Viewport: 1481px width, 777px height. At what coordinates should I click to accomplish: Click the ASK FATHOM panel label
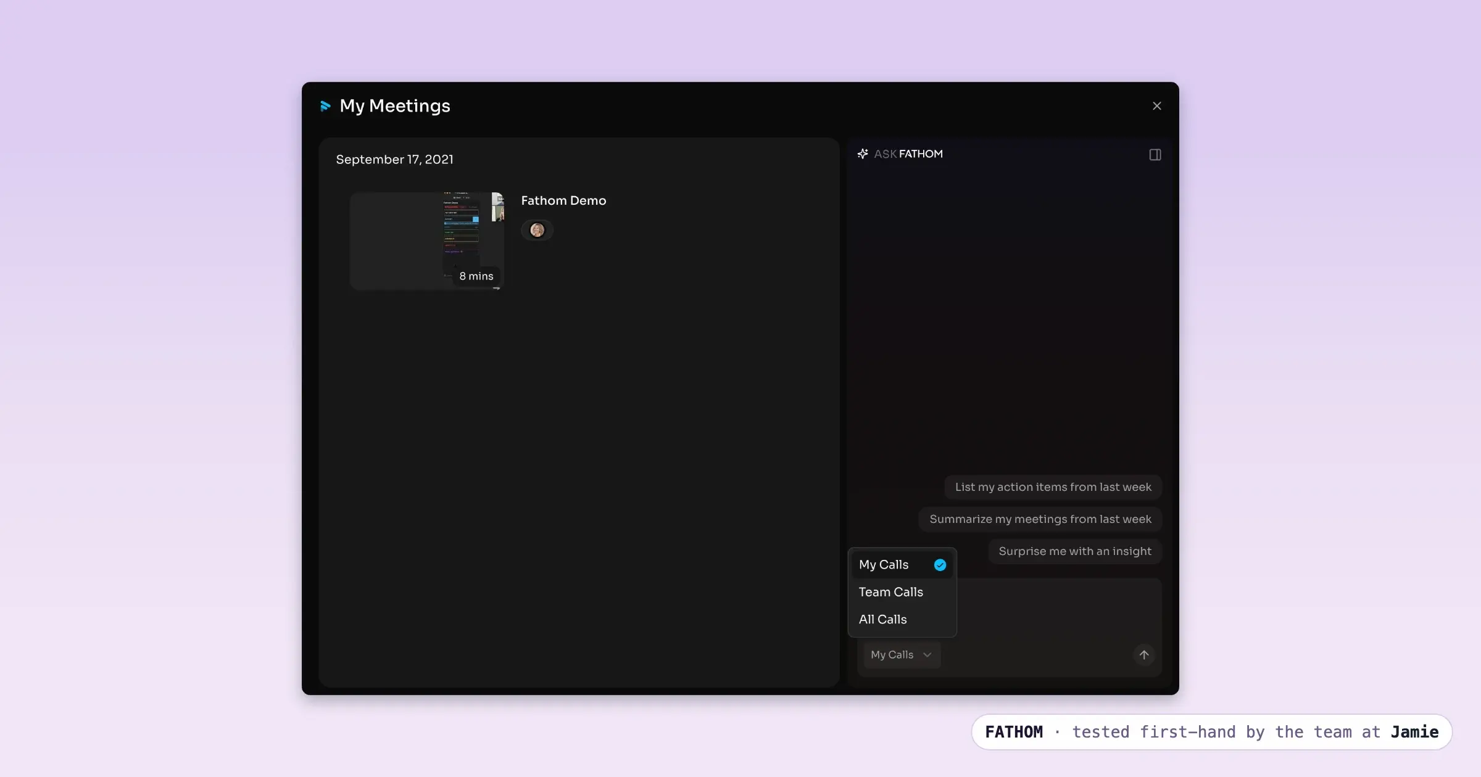pyautogui.click(x=908, y=154)
